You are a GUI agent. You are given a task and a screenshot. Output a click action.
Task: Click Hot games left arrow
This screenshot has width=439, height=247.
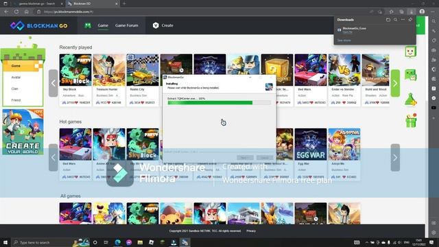click(x=54, y=157)
